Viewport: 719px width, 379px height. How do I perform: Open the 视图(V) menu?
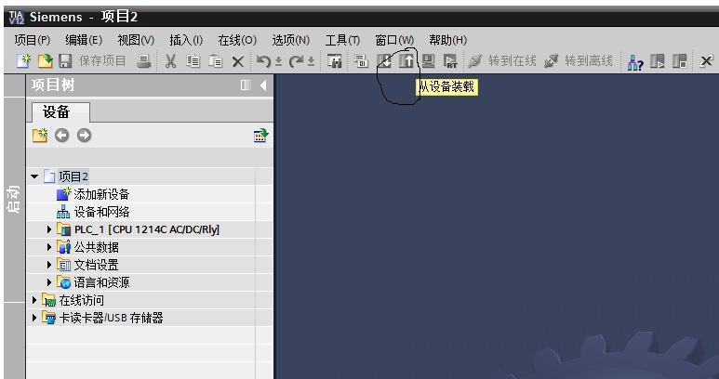pyautogui.click(x=136, y=40)
